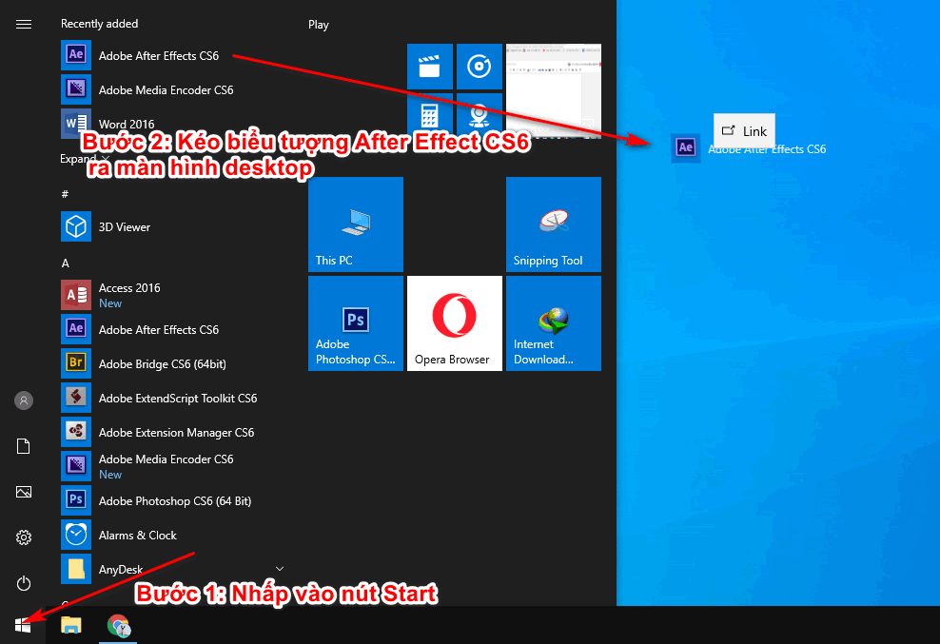Open the This PC tile
Viewport: 940px width, 644px height.
tap(356, 224)
